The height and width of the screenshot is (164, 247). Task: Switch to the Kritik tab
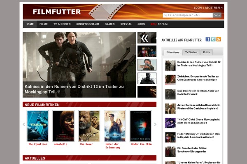click(206, 52)
